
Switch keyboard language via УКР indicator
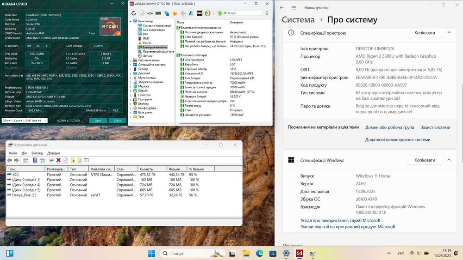400,253
